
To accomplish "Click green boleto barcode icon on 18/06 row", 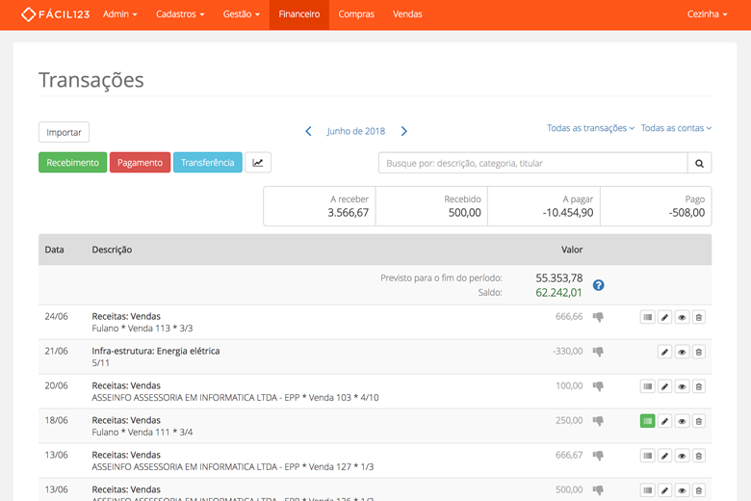I will 648,421.
